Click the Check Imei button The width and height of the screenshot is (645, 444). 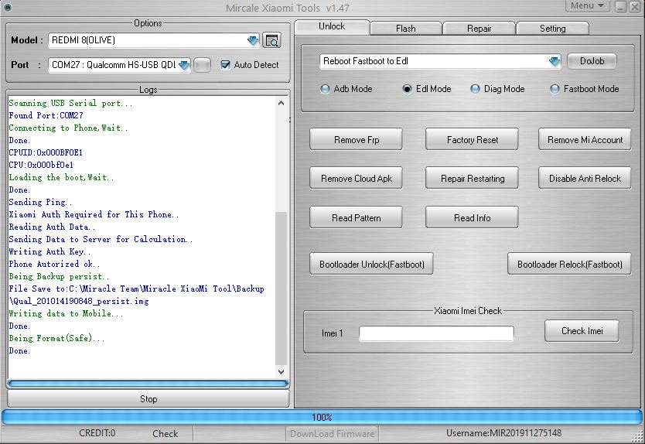pos(582,331)
